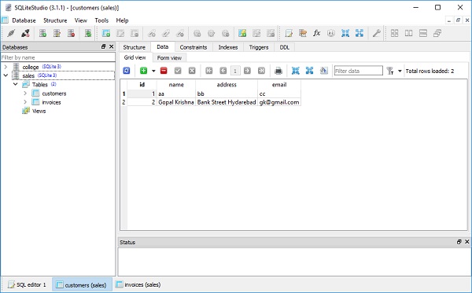The image size is (472, 293).
Task: Click the wrench configuration icon
Action: (x=376, y=33)
